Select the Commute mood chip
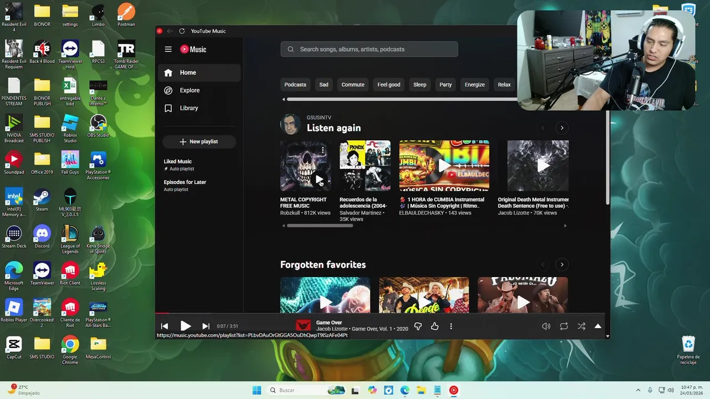 click(353, 85)
